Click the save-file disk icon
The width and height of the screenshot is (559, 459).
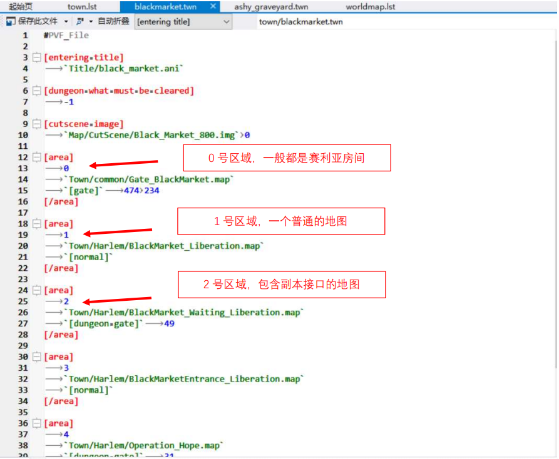(10, 21)
